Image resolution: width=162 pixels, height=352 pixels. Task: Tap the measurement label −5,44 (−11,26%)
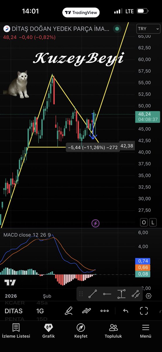point(93,148)
